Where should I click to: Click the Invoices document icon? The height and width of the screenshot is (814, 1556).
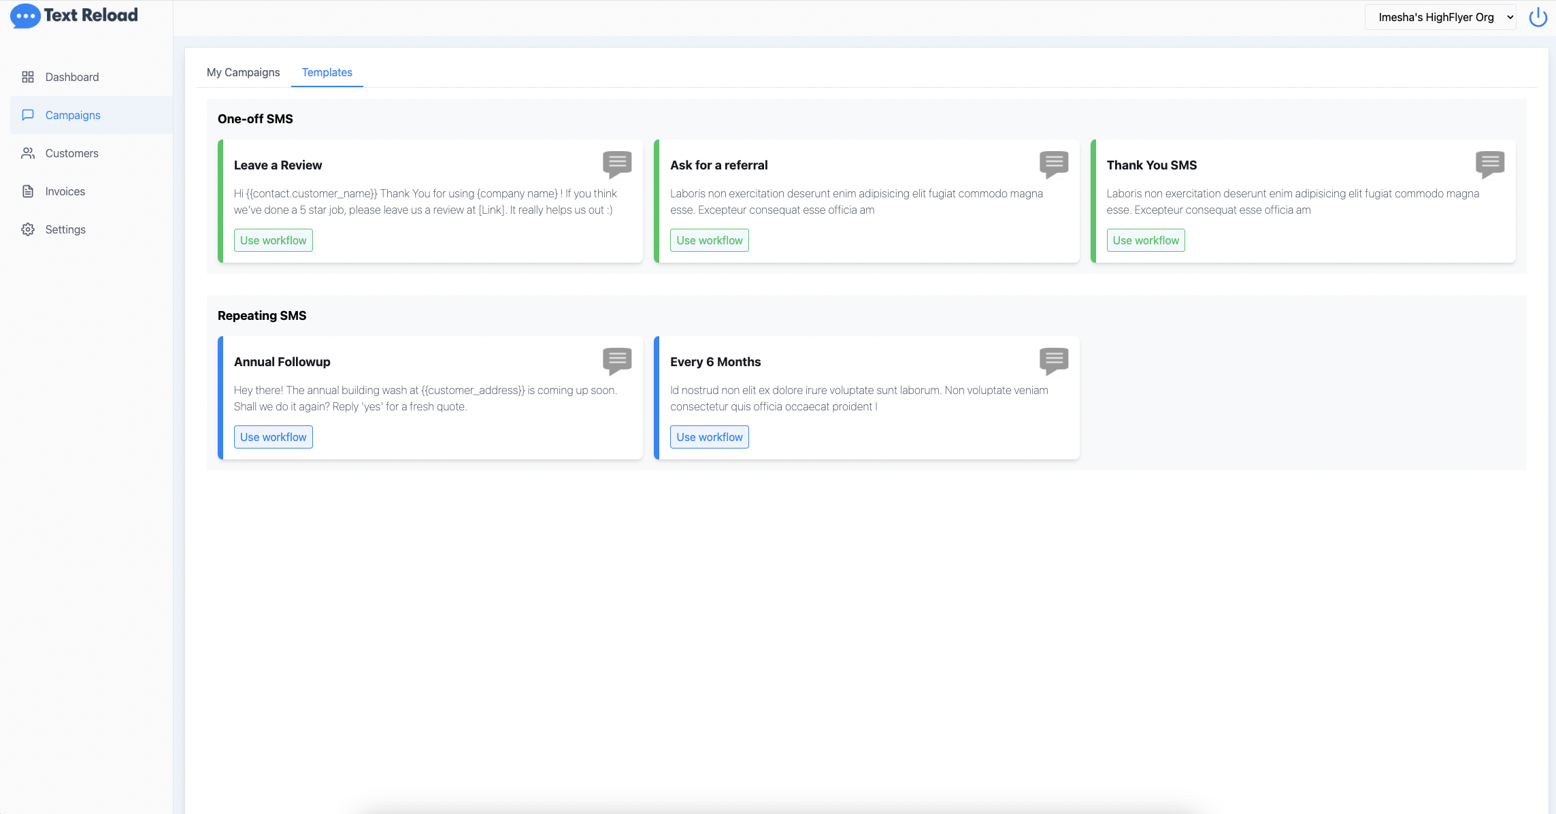click(28, 191)
